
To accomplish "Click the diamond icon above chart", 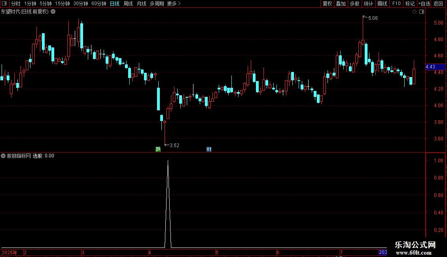I will 415,12.
